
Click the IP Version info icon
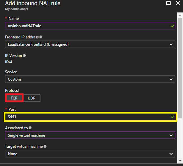coord(24,56)
